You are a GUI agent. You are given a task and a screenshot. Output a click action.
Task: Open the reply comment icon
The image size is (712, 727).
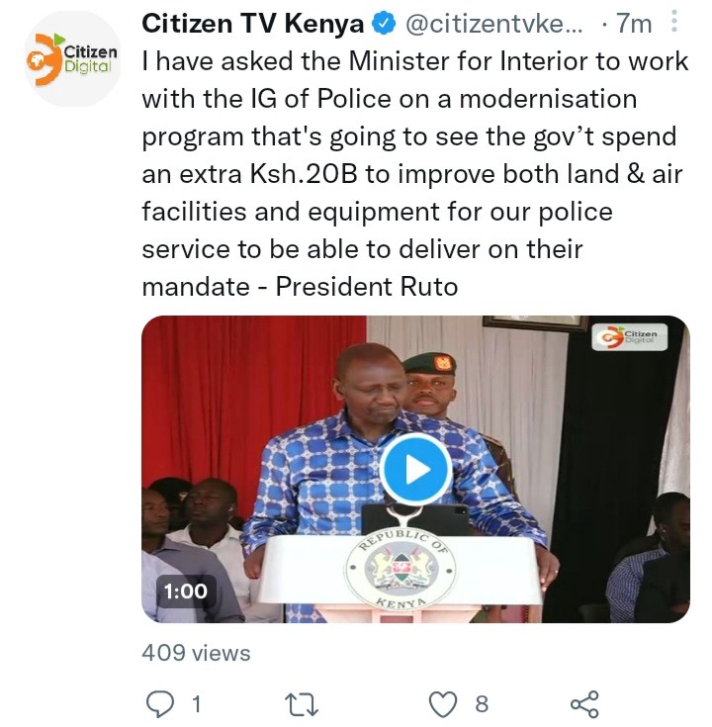[x=160, y=704]
